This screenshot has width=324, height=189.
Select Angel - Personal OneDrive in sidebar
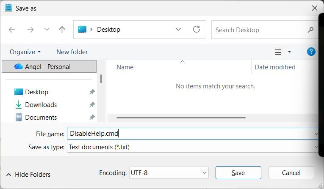[x=49, y=66]
